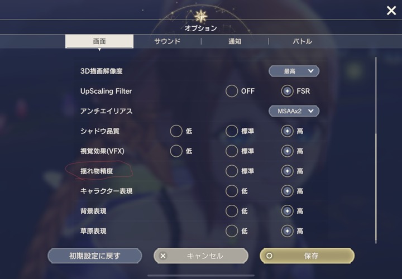Open the 3D描画解像度 dropdown

tap(294, 71)
